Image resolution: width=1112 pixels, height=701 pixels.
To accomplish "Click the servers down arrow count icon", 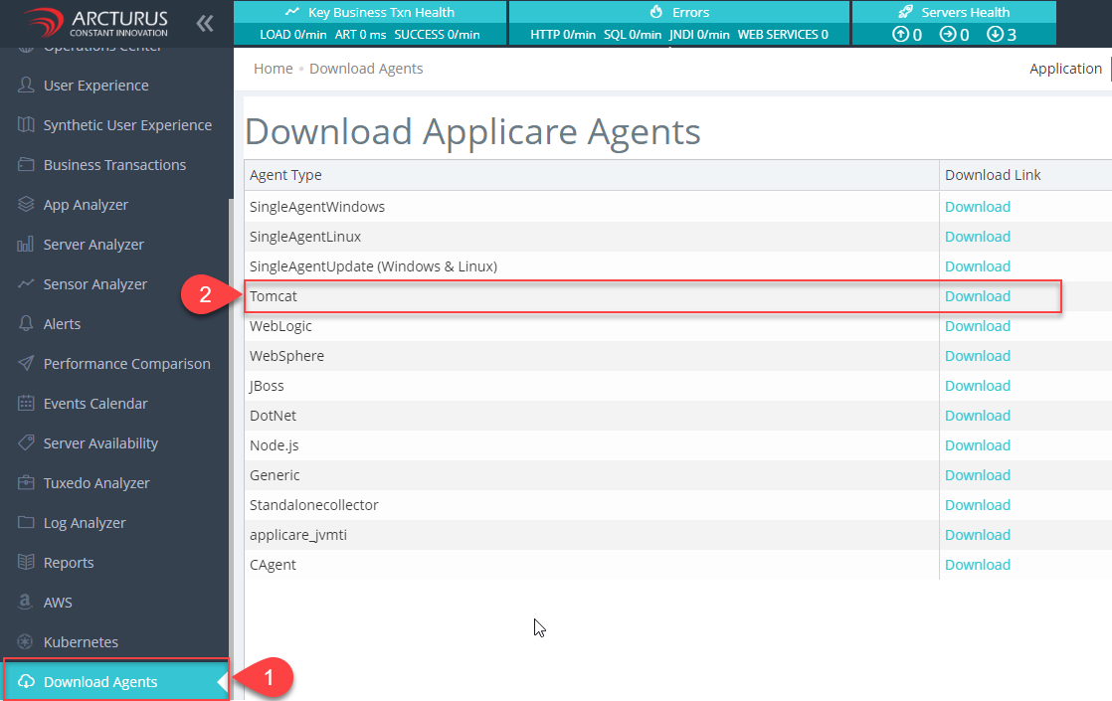I will tap(995, 34).
